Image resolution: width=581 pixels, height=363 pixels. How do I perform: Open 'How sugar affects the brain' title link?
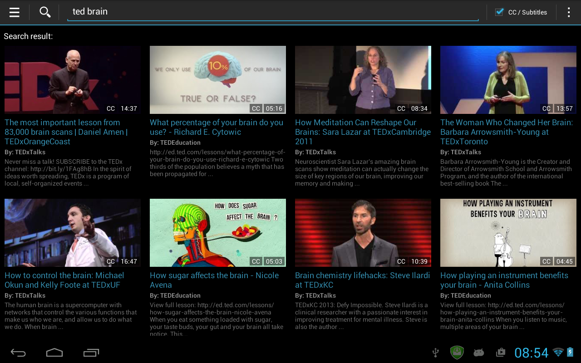(x=214, y=280)
